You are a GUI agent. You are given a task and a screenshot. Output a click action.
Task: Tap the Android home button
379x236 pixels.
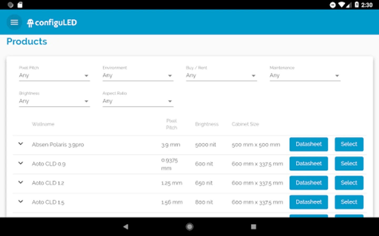point(189,227)
